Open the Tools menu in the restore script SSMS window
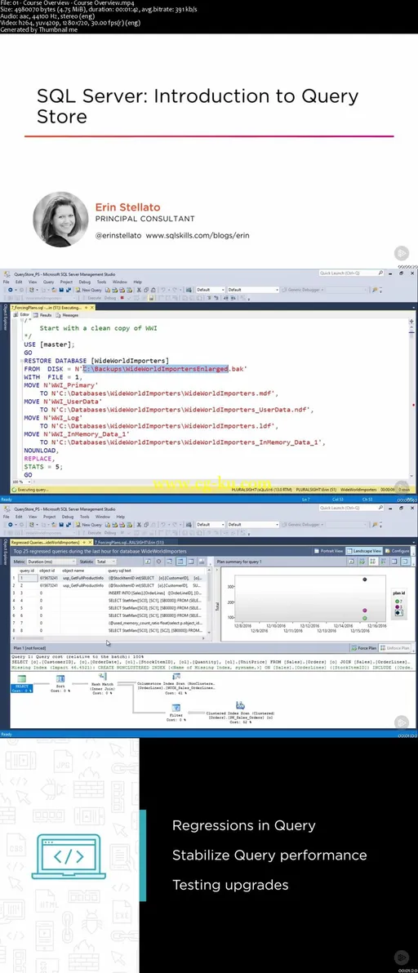Screen dimensions: 418x973 point(102,282)
